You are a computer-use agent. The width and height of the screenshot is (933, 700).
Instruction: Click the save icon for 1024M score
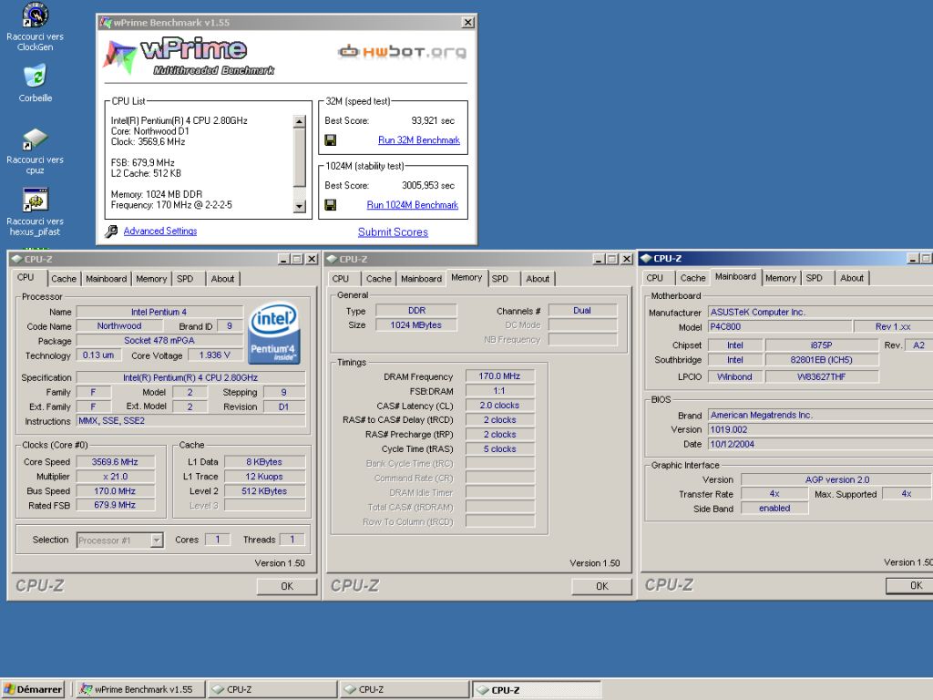tap(330, 205)
